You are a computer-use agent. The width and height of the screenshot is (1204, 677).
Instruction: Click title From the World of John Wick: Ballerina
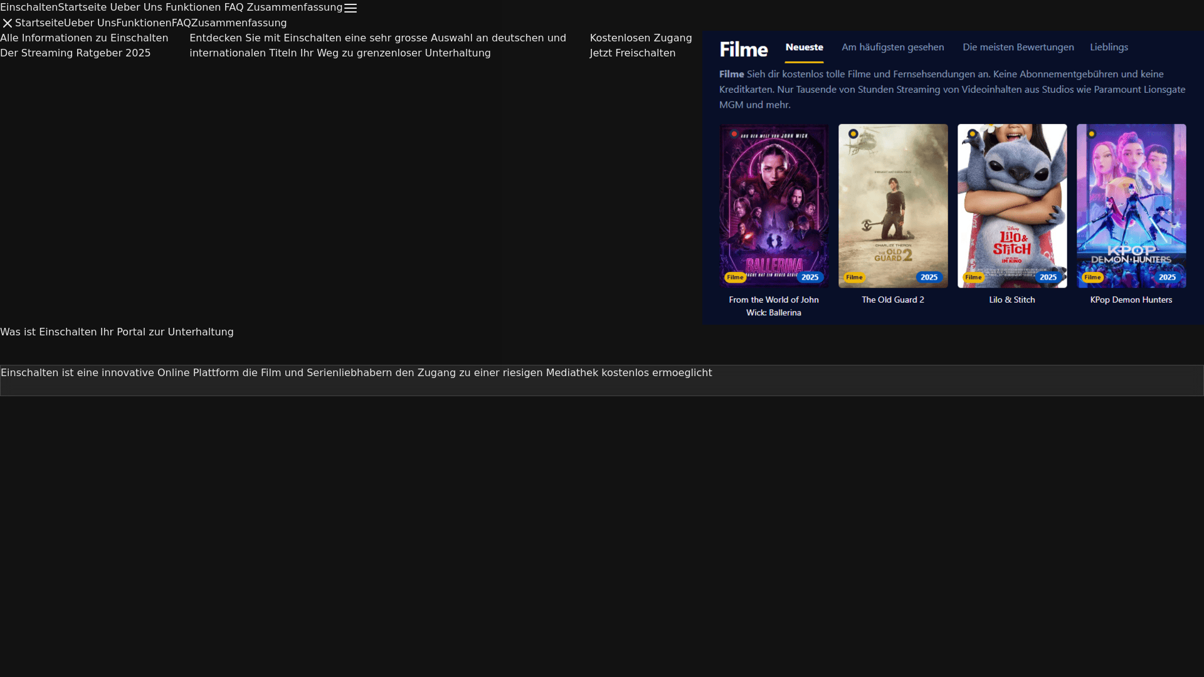point(774,306)
